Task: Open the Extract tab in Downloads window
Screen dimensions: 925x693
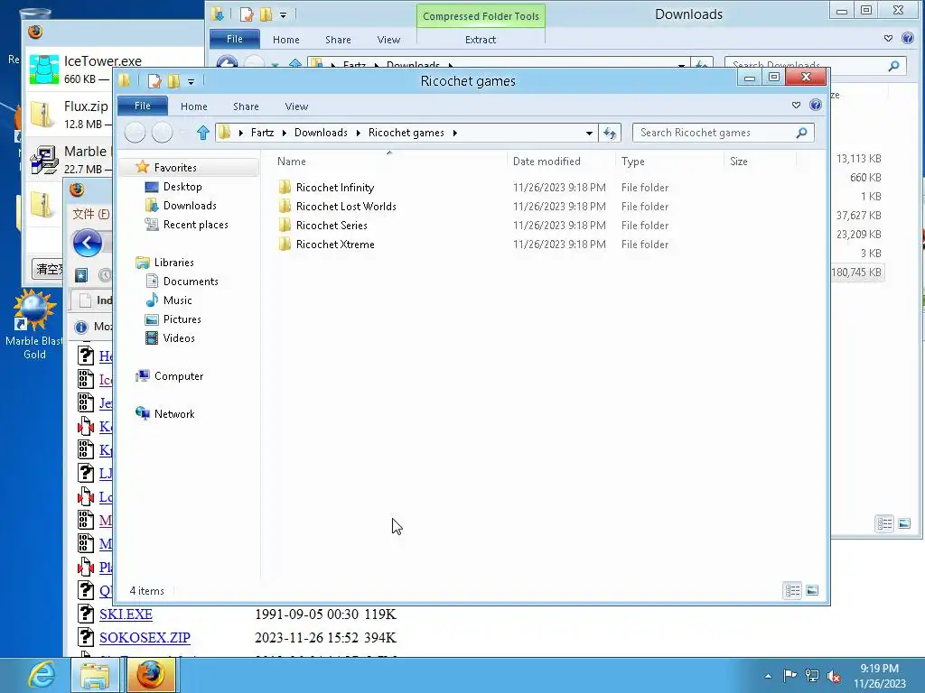Action: [481, 40]
